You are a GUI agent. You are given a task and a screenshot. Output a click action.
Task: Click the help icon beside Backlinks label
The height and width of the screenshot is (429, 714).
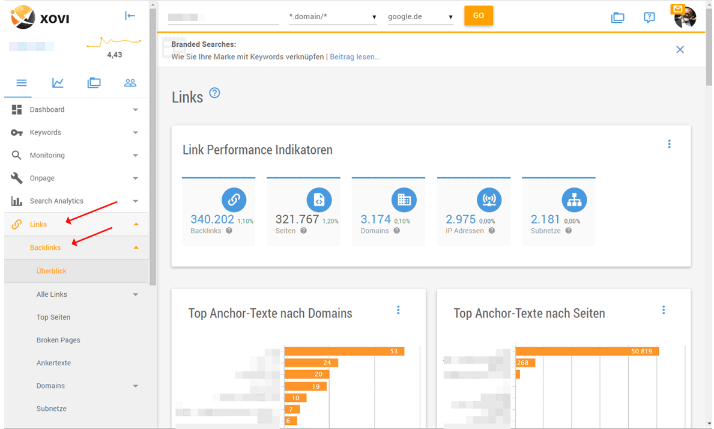[x=229, y=231]
